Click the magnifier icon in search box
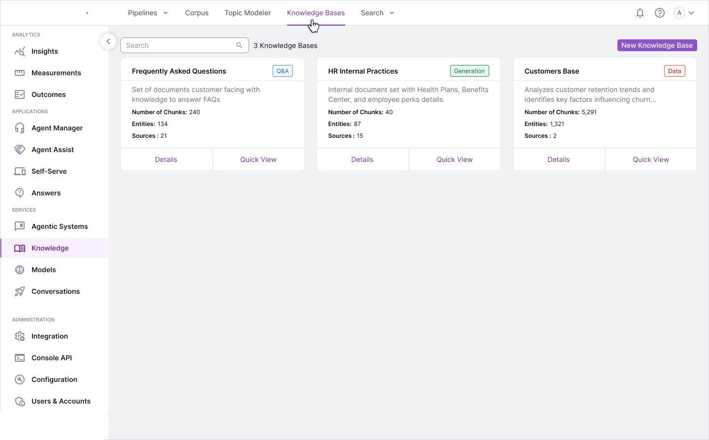This screenshot has height=440, width=709. (239, 45)
